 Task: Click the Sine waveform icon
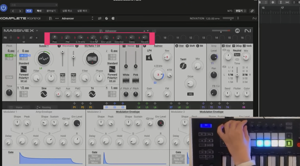(x=44, y=94)
